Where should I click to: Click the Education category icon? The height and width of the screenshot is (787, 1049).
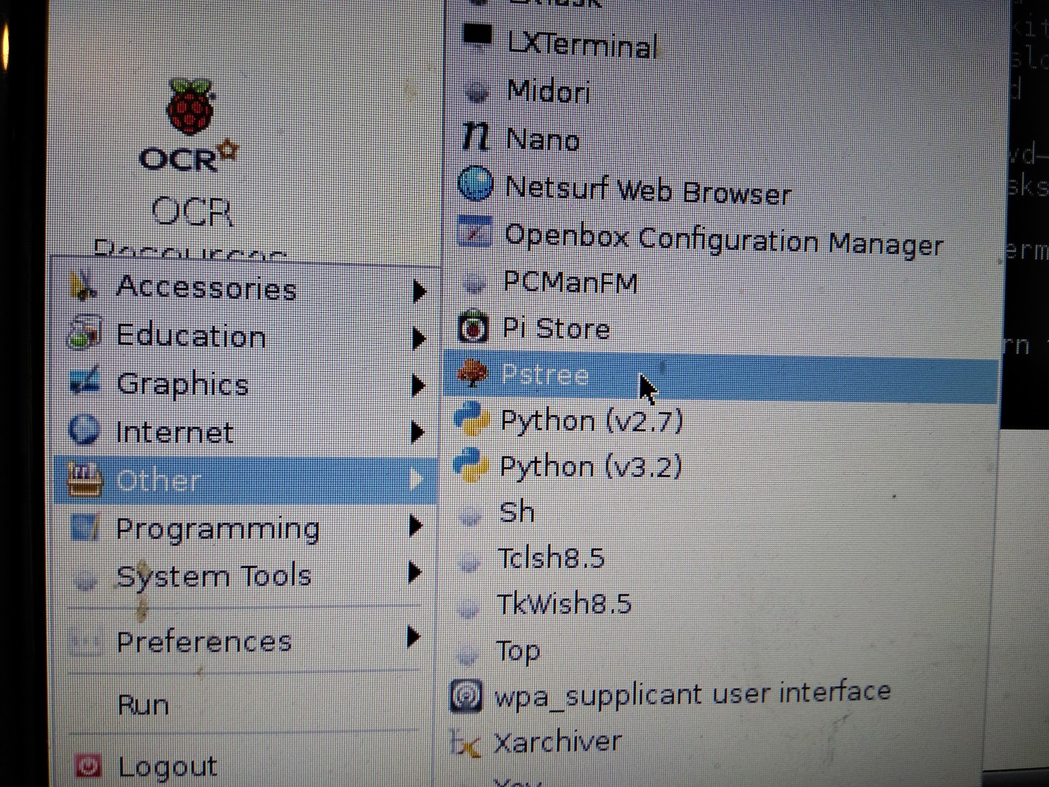click(x=85, y=333)
